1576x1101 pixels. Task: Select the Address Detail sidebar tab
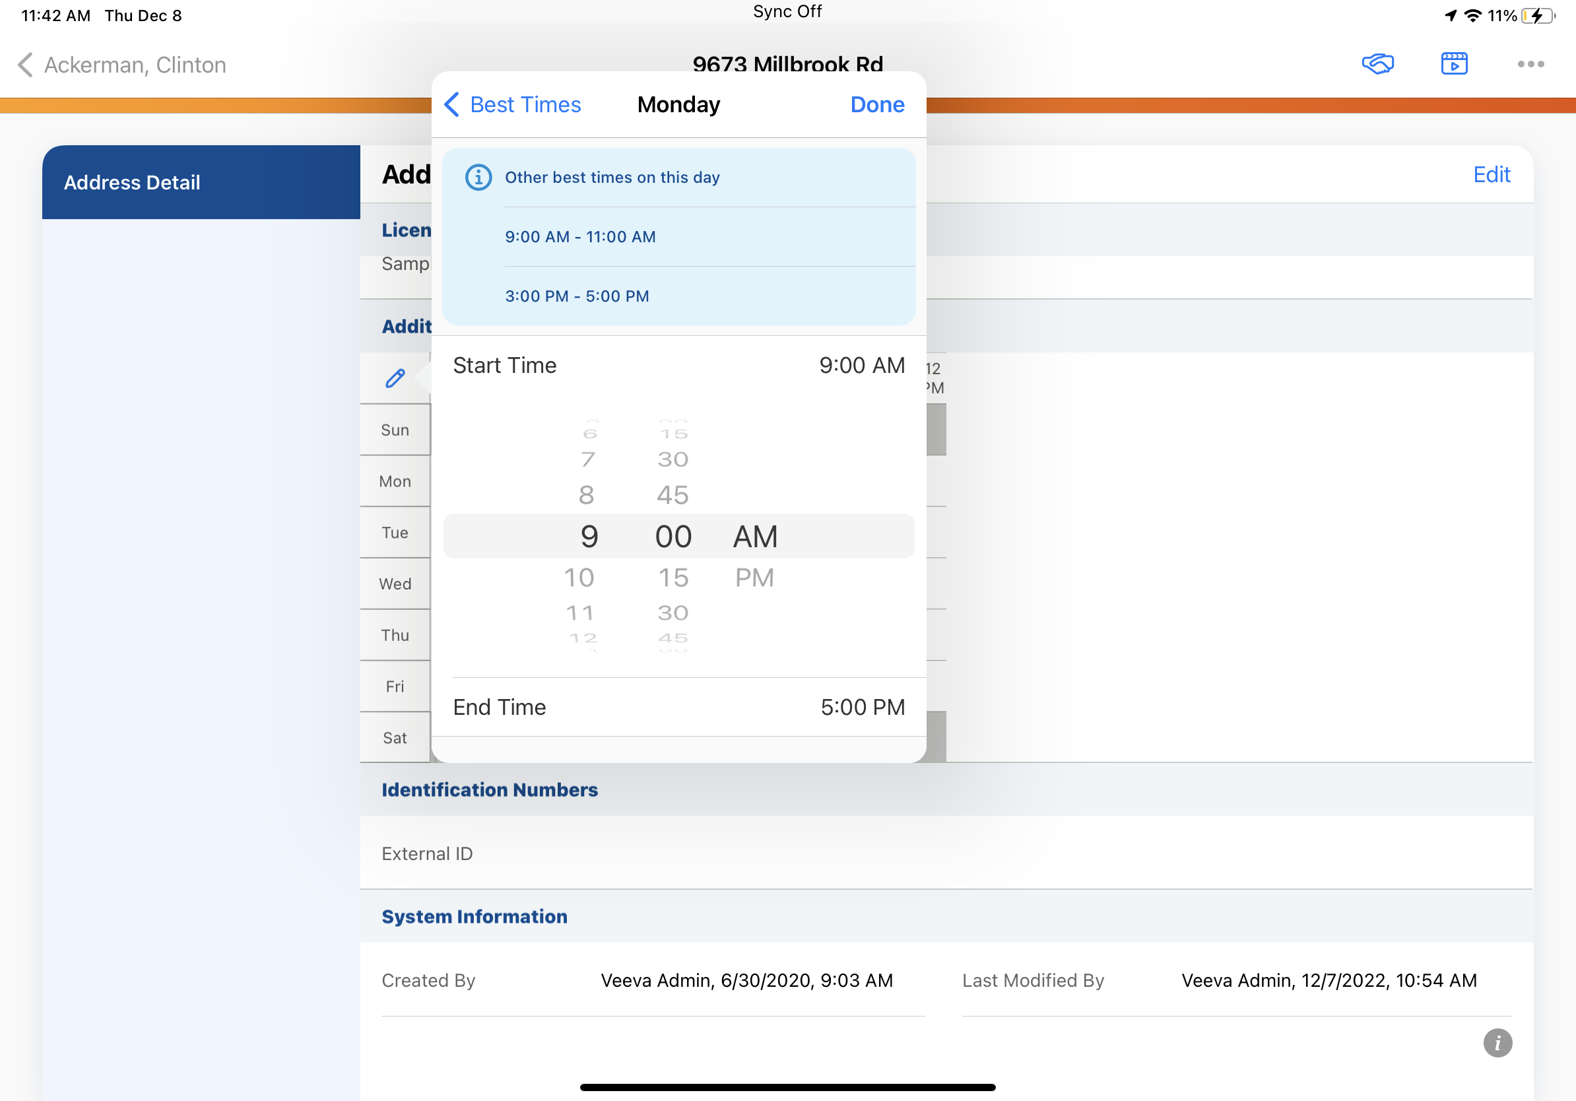tap(201, 182)
